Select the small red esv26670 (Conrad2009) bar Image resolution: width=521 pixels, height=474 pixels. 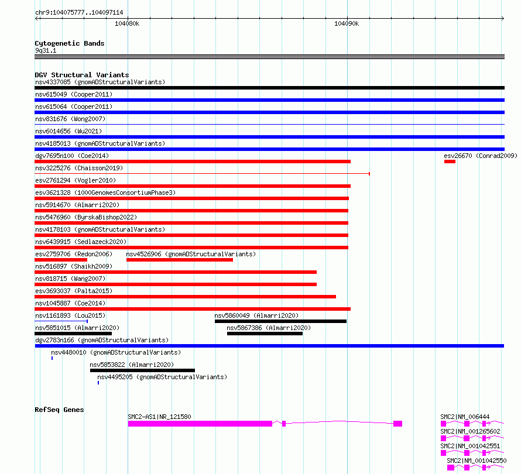(x=450, y=162)
